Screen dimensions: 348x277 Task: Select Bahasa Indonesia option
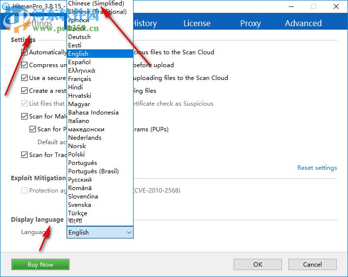[x=100, y=112]
